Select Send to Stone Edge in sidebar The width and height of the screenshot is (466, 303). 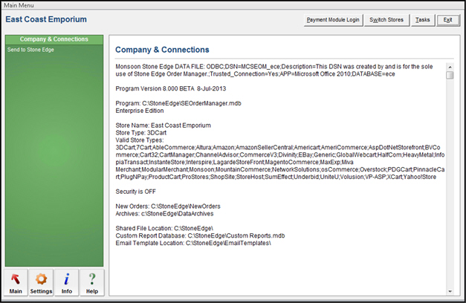coord(30,50)
